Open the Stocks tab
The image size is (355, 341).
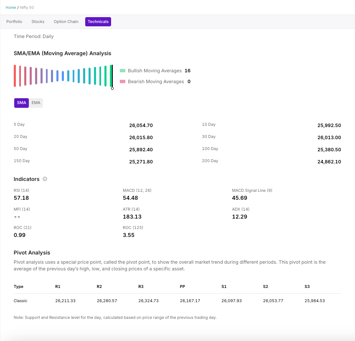pyautogui.click(x=38, y=22)
